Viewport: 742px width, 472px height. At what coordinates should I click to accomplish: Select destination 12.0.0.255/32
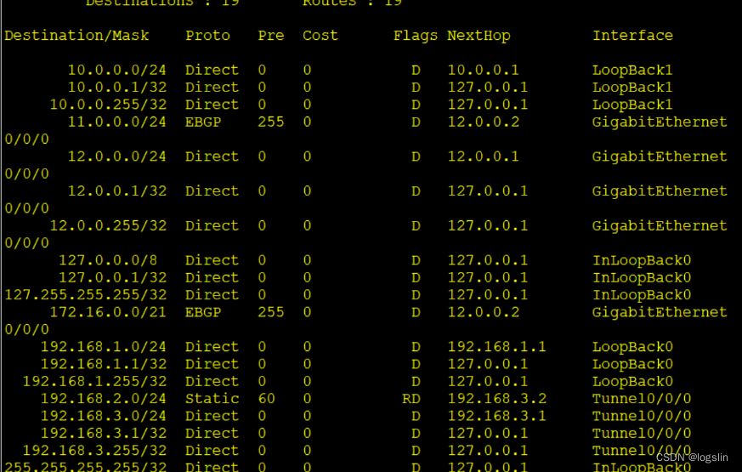point(108,226)
